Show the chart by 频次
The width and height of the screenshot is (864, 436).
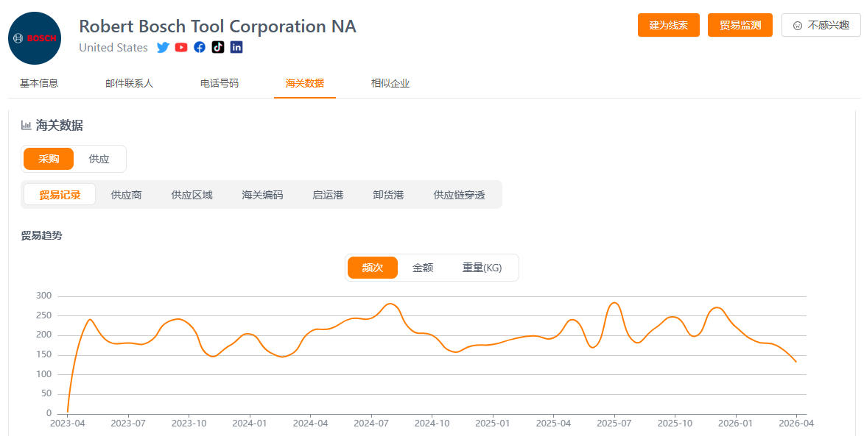(x=373, y=268)
